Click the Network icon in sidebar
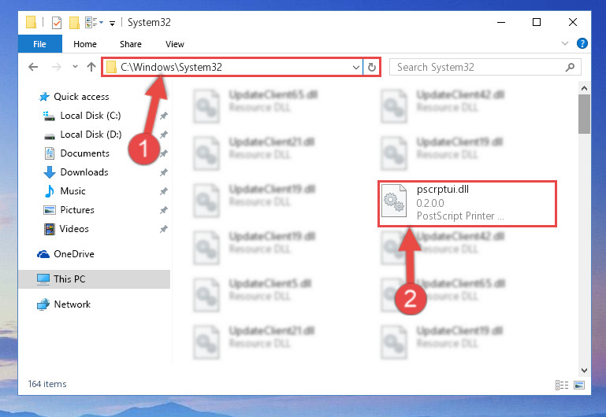606x417 pixels. click(43, 304)
